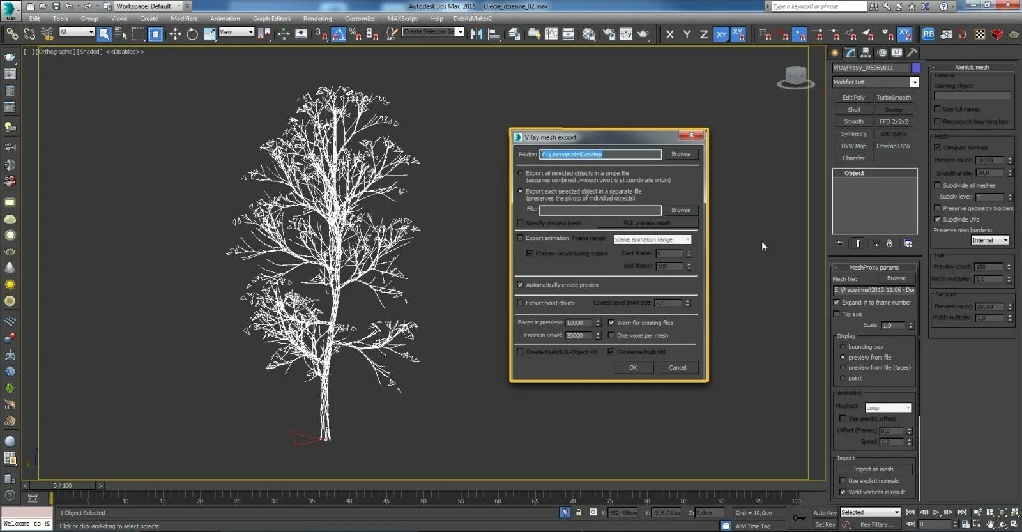Open the Rendering menu
Image resolution: width=1022 pixels, height=532 pixels.
pos(317,19)
